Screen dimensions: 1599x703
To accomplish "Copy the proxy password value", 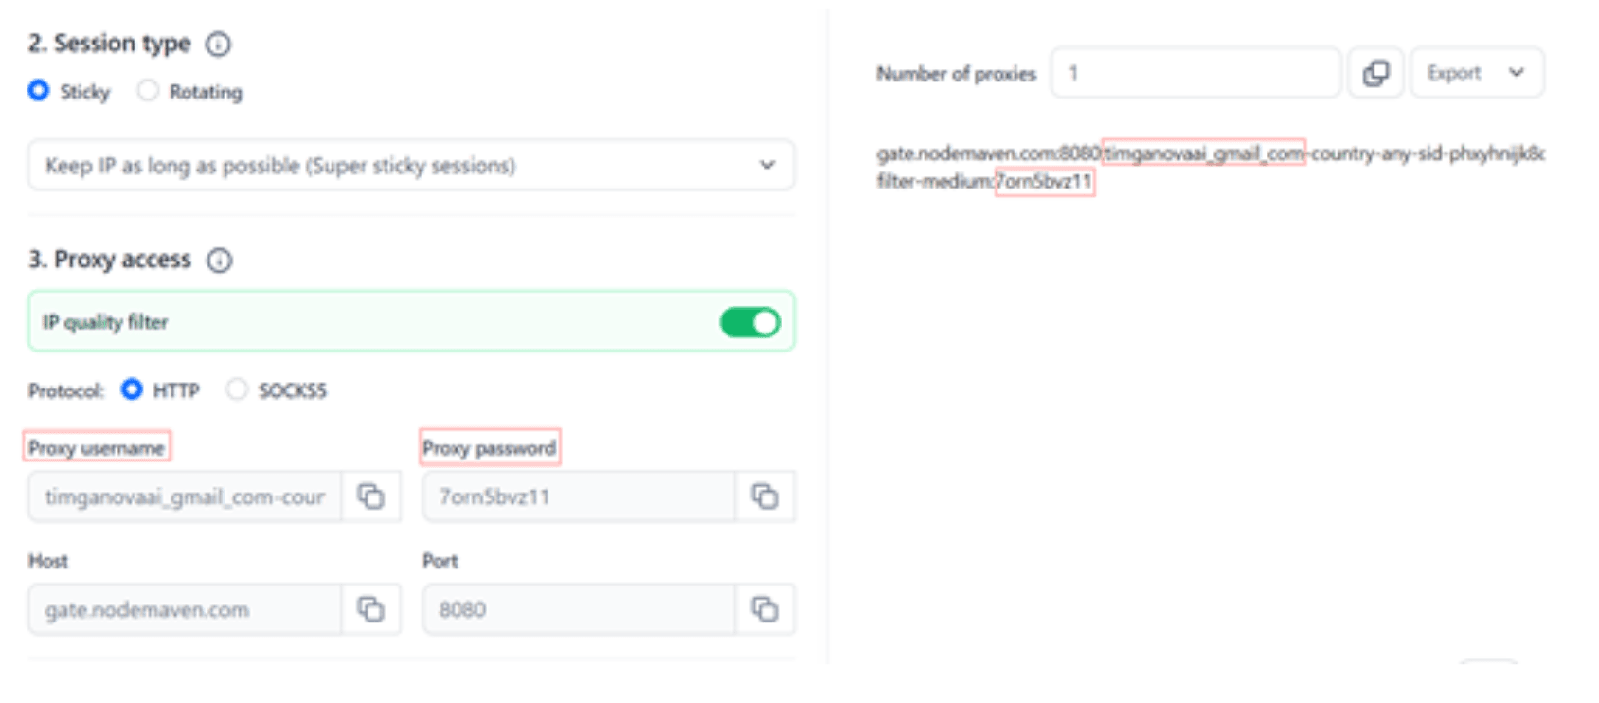I will click(x=764, y=496).
